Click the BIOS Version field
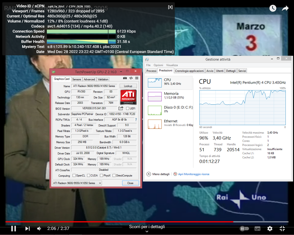The width and height of the screenshot is (294, 235). click(94, 108)
